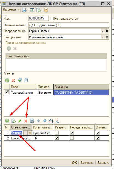Toggle the Не используется checkbox
This screenshot has width=114, height=169.
click(52, 19)
